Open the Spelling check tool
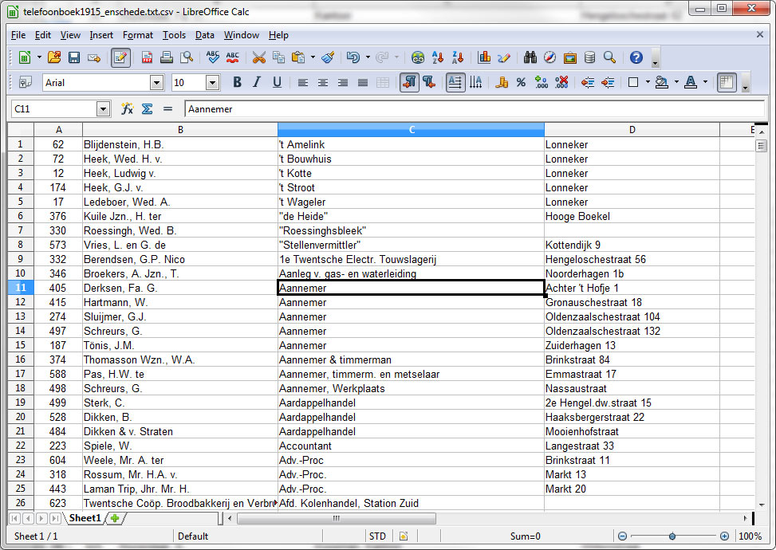Viewport: 776px width, 550px height. (x=213, y=57)
